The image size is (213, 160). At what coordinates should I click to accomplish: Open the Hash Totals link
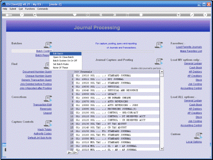click(x=44, y=129)
